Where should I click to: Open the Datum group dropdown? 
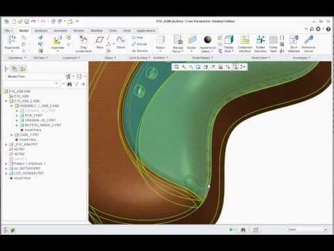110,58
